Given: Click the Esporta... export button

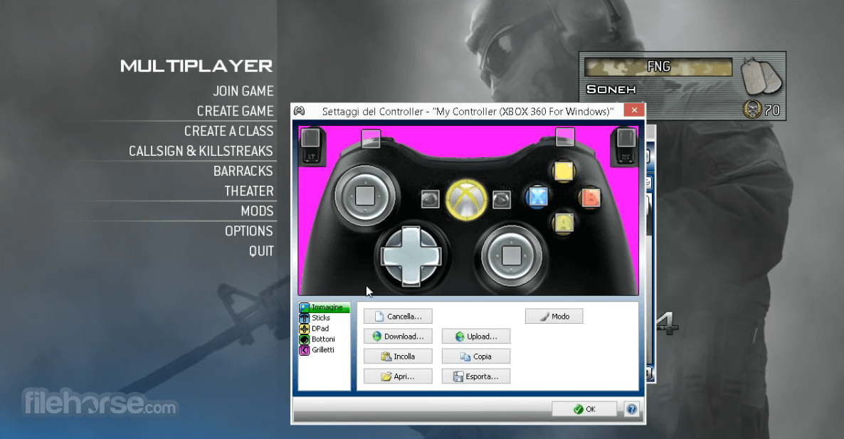Looking at the screenshot, I should click(476, 376).
